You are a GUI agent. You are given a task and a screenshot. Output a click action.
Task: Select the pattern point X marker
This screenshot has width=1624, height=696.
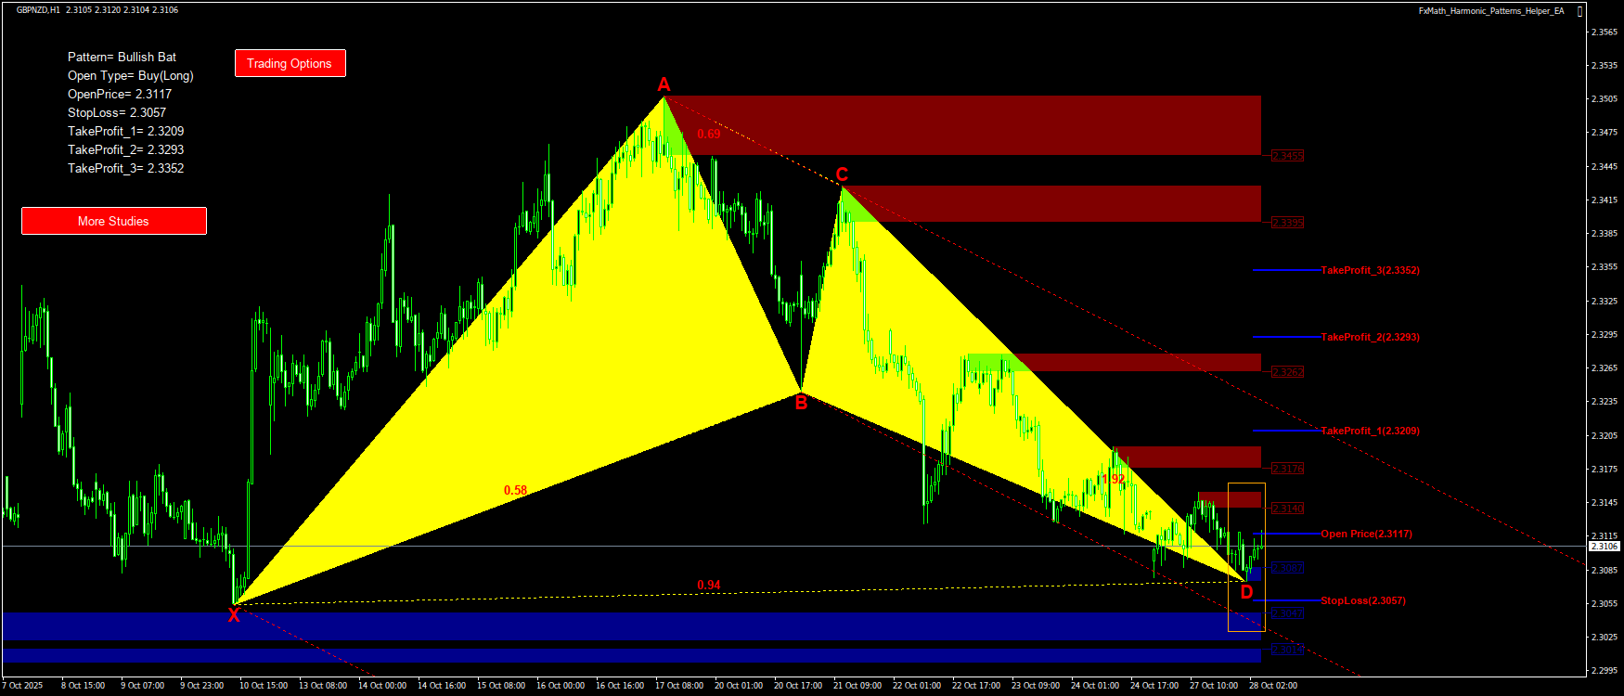click(x=234, y=614)
